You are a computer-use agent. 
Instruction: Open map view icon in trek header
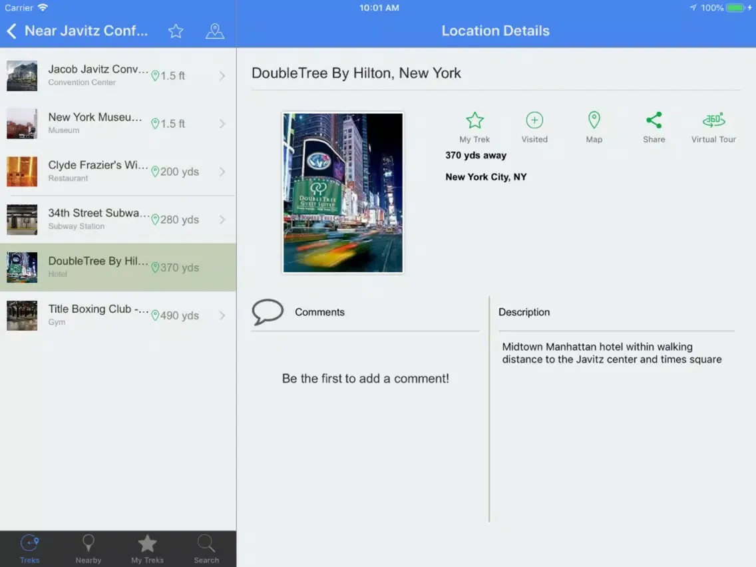tap(214, 31)
